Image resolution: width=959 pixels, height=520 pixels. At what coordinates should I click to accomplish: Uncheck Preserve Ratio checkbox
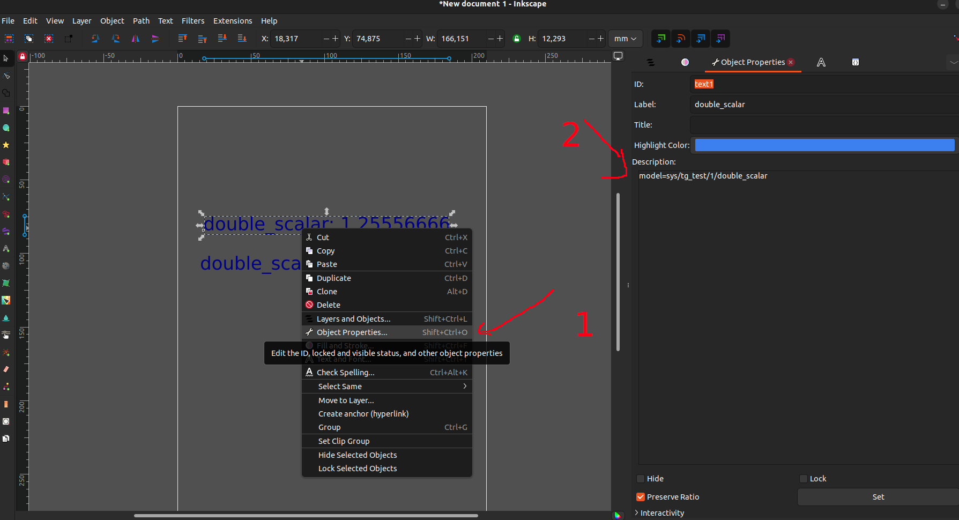pos(641,497)
